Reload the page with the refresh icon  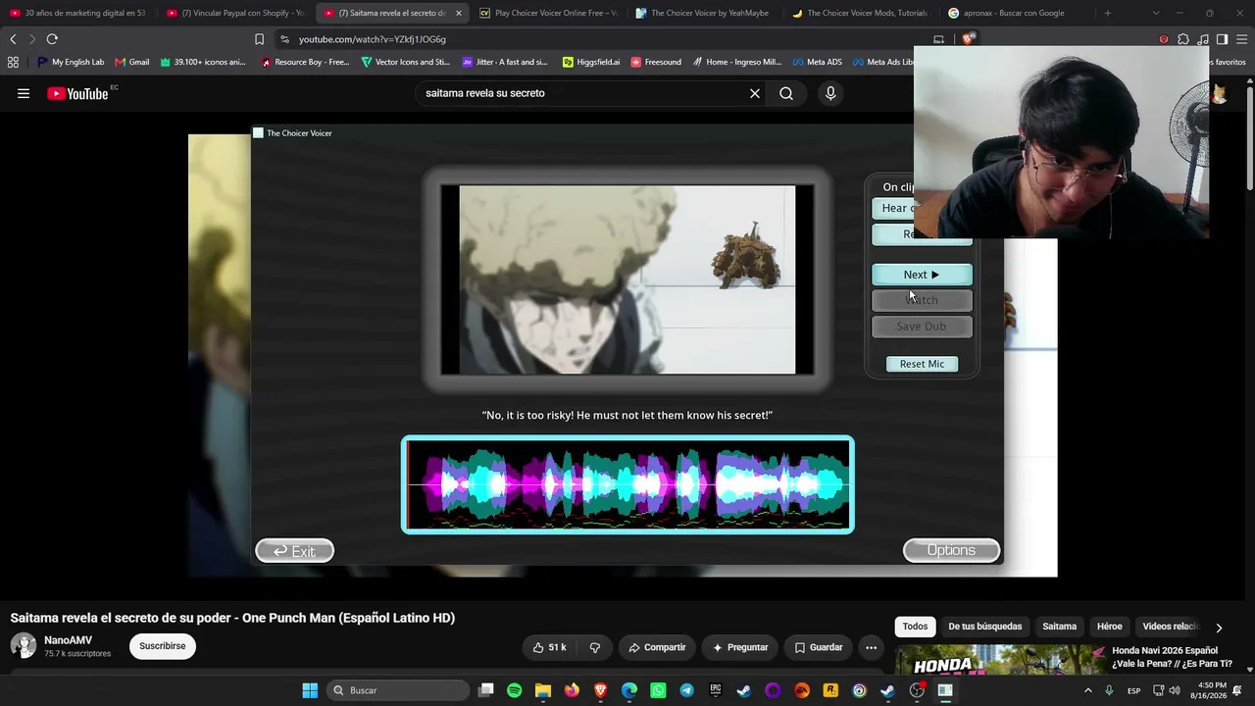coord(52,39)
